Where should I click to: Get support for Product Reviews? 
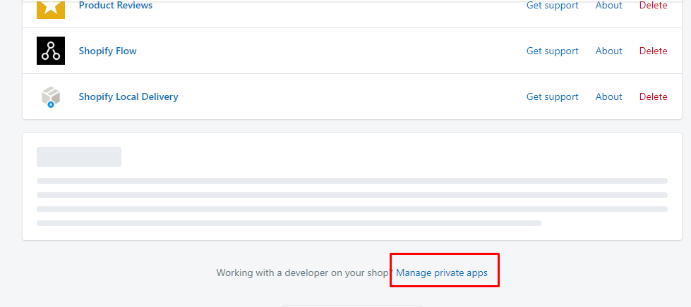pyautogui.click(x=552, y=5)
